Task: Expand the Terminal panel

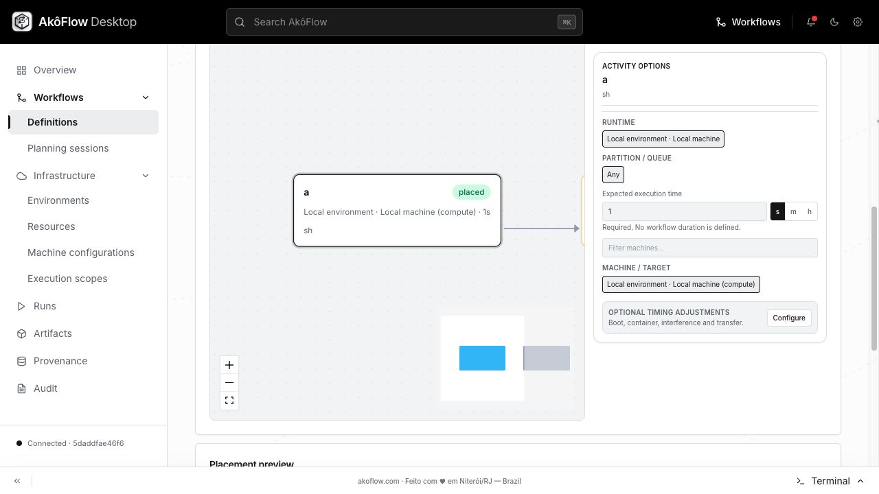Action: coord(830,481)
